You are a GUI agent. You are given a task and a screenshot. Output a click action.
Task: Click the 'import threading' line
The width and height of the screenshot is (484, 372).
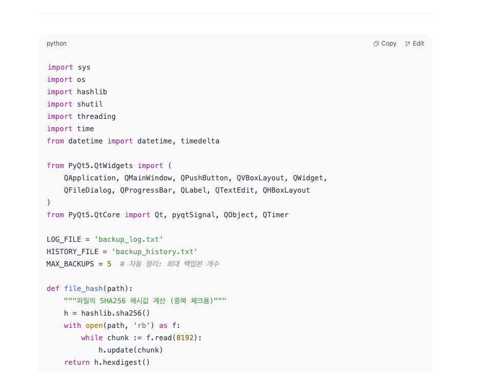click(81, 117)
